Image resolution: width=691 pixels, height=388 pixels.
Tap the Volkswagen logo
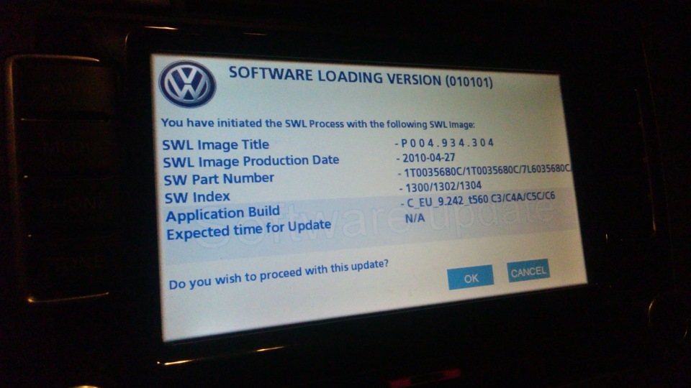coord(188,84)
